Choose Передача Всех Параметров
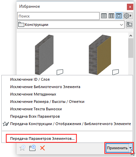 tap(67, 116)
